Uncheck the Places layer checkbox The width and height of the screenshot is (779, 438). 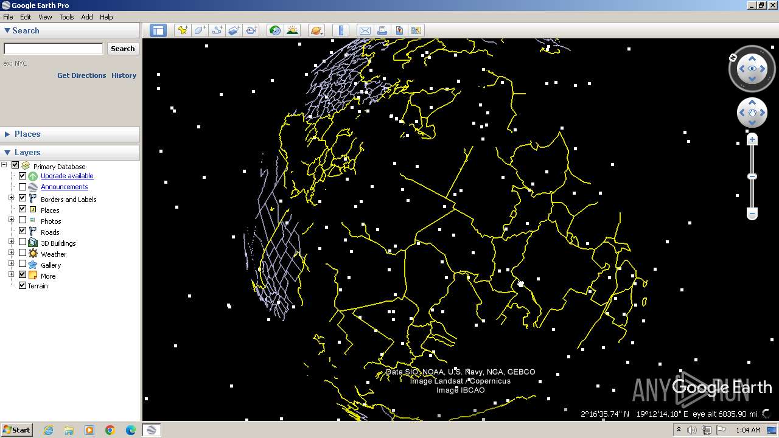point(23,209)
